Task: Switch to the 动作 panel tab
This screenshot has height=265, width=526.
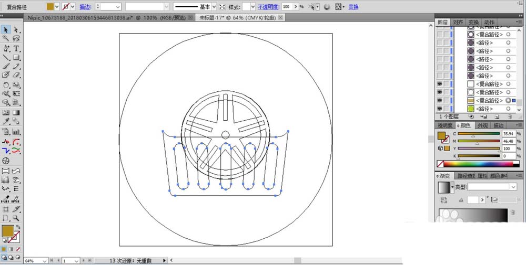Action: [x=489, y=23]
